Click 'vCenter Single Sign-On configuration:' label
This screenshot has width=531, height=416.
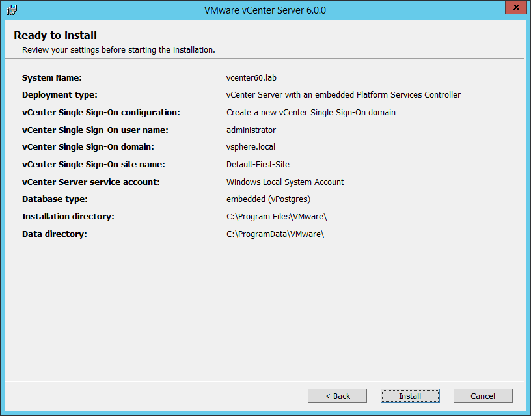click(x=101, y=113)
